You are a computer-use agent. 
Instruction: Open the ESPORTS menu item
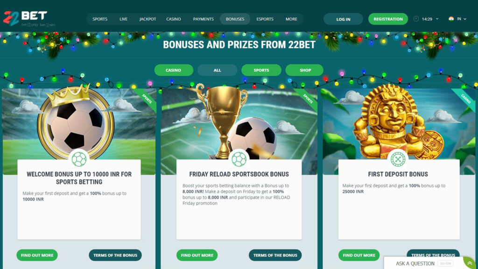(x=265, y=19)
